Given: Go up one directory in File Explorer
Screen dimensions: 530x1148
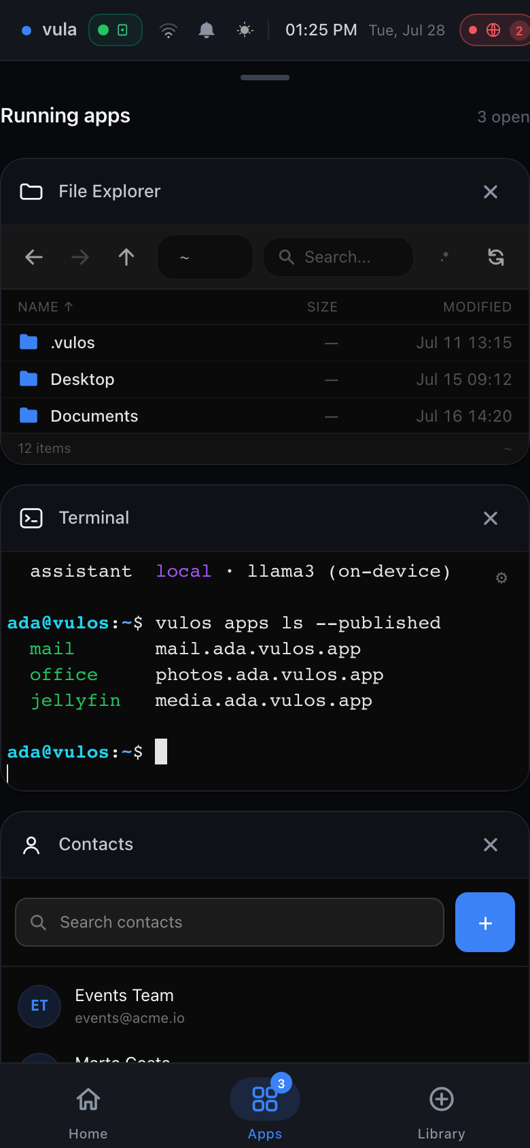Looking at the screenshot, I should click(x=126, y=257).
